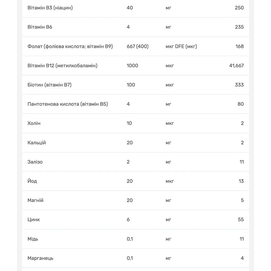Select the Пантотенова кислота (вітамін B5) label
Image resolution: width=271 pixels, height=271 pixels.
[67, 104]
